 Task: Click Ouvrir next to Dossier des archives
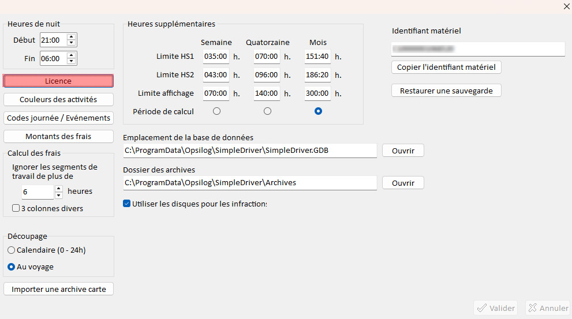tap(403, 183)
